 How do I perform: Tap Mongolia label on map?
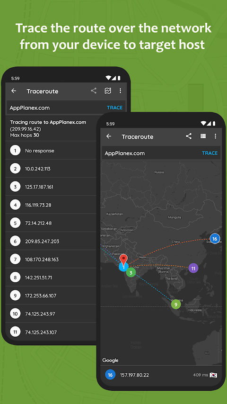pyautogui.click(x=175, y=217)
